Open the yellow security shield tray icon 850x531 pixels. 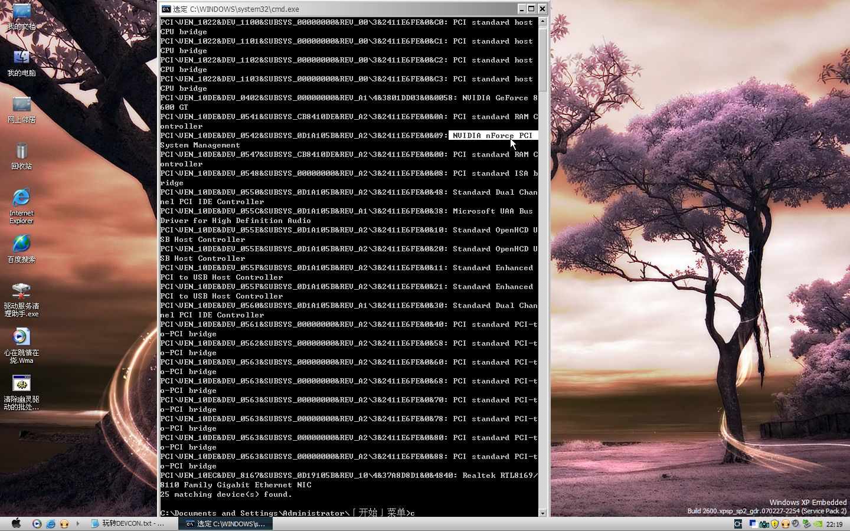(x=774, y=524)
